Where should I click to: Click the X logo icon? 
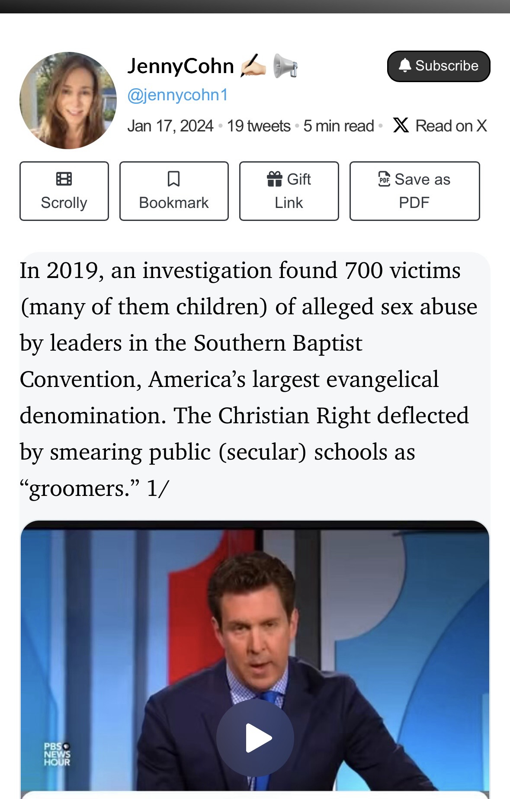pyautogui.click(x=401, y=126)
